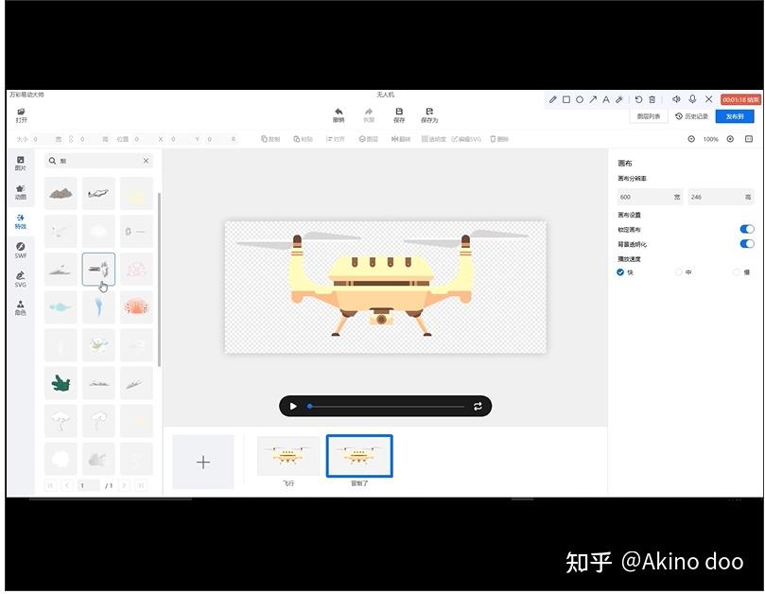Toggle the 锁定画布 (lock canvas) switch
The width and height of the screenshot is (765, 594).
(747, 229)
